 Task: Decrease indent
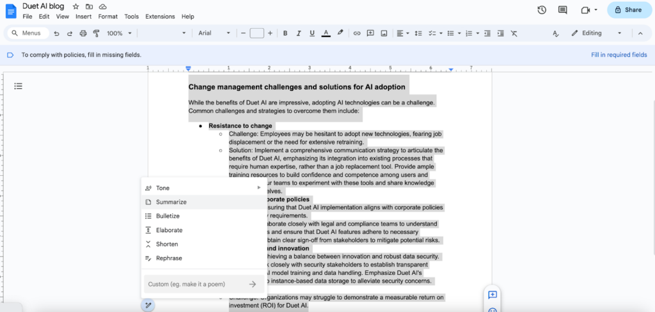pos(487,33)
